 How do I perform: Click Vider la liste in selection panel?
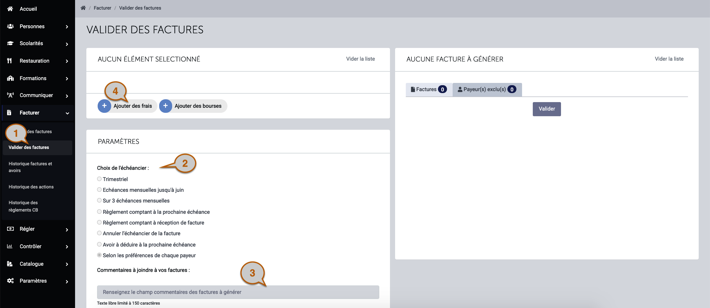tap(360, 59)
